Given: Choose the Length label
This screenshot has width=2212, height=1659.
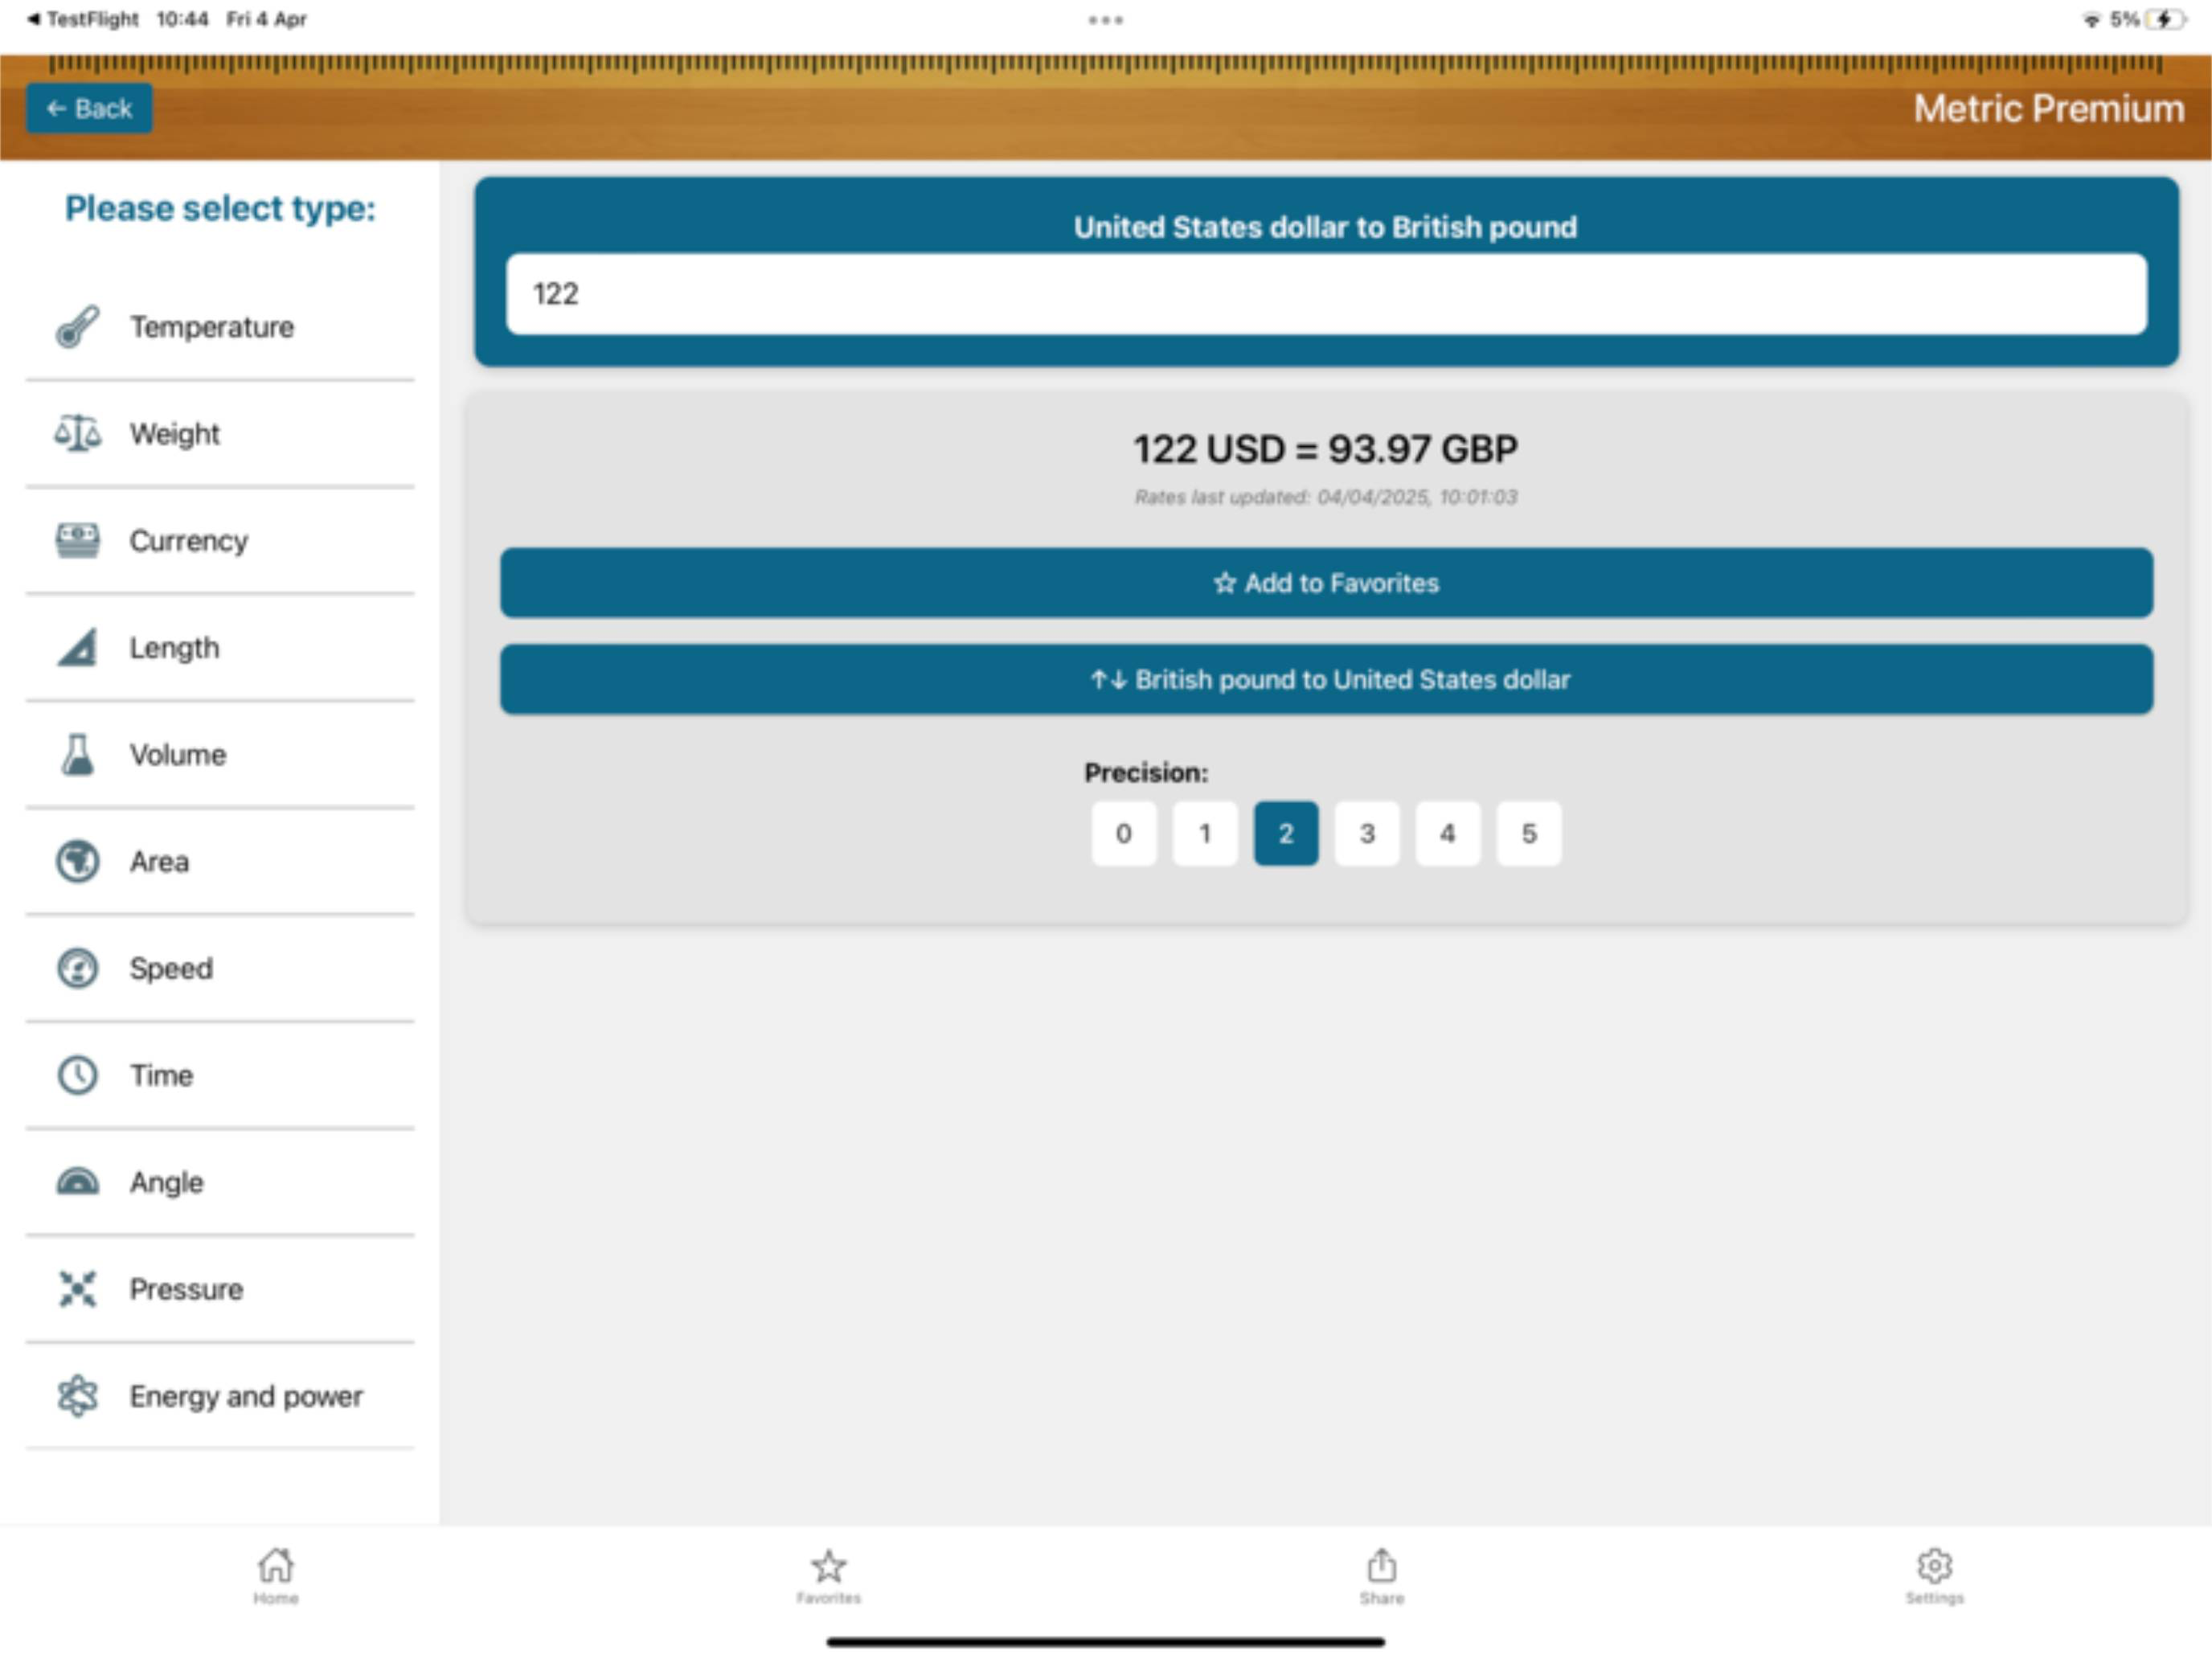Looking at the screenshot, I should coord(175,648).
